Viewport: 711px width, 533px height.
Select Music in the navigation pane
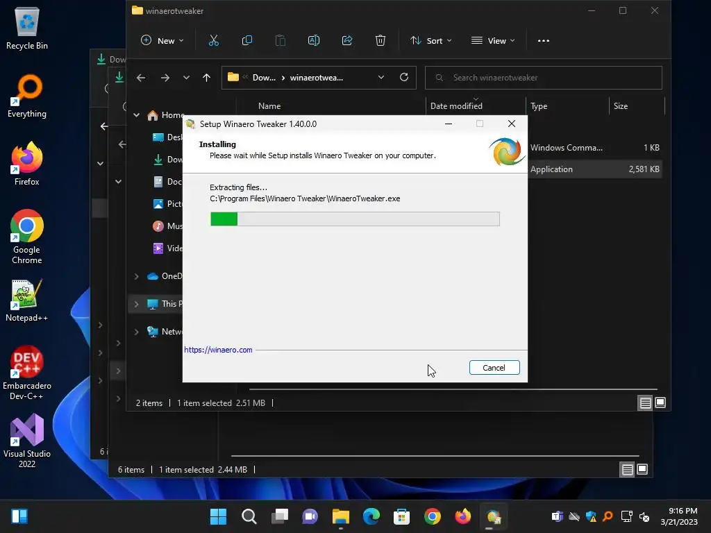point(167,226)
